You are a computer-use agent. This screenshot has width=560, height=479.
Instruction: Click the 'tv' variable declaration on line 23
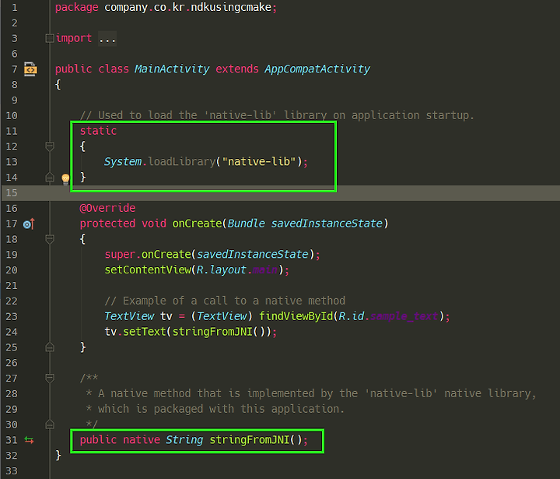click(x=166, y=316)
